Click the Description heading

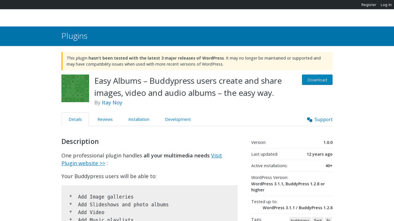point(80,141)
